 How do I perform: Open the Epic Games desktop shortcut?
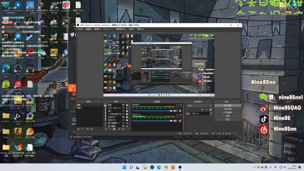[x=6, y=36]
